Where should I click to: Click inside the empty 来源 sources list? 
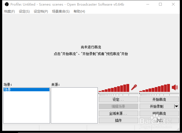[74, 105]
